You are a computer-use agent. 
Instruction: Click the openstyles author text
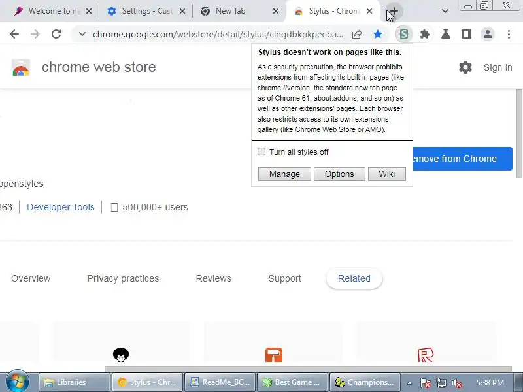(x=22, y=184)
